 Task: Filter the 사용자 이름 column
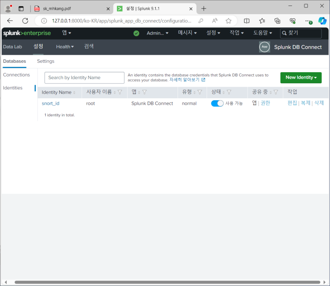tap(120, 92)
